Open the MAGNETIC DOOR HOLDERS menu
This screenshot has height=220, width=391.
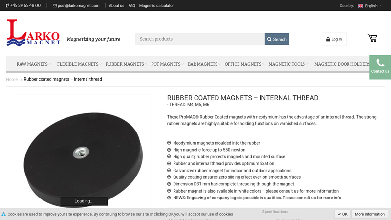point(342,64)
